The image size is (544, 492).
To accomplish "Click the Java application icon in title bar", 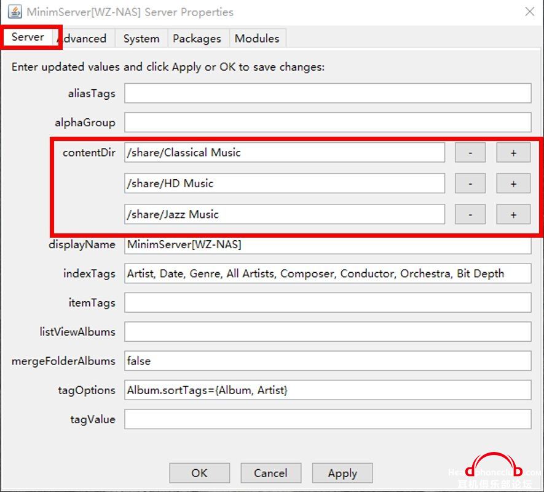I will 15,12.
